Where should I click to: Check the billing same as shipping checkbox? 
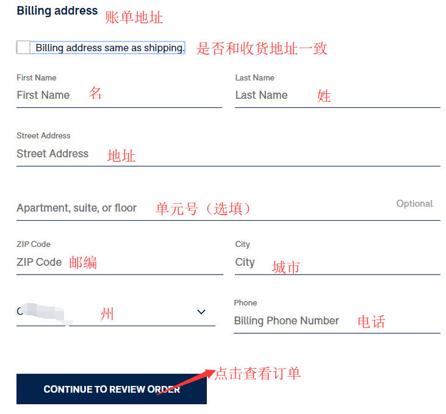24,48
